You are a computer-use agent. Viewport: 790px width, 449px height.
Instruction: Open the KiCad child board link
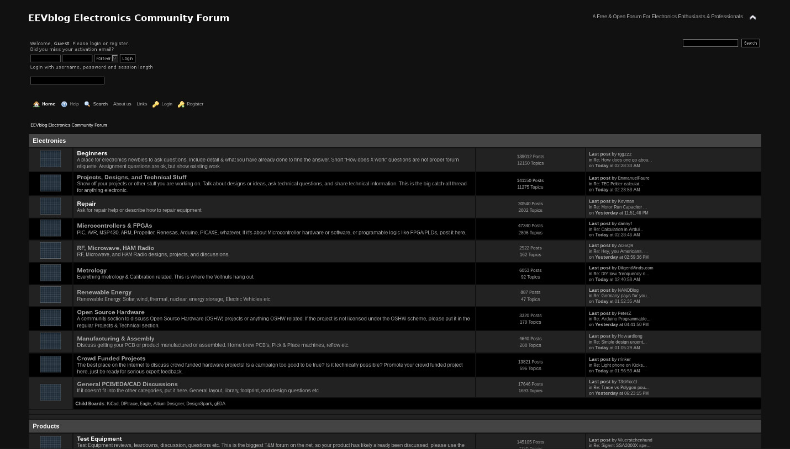(x=113, y=403)
